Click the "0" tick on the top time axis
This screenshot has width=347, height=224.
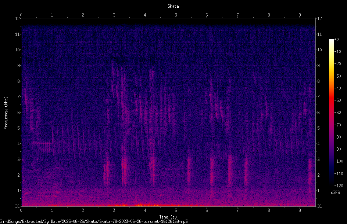point(21,15)
